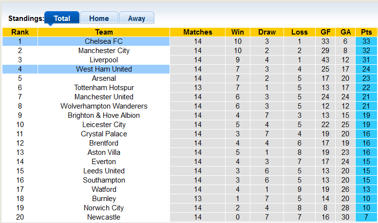The image size is (378, 223).
Task: Switch to the Total standings tab
Action: click(x=62, y=19)
